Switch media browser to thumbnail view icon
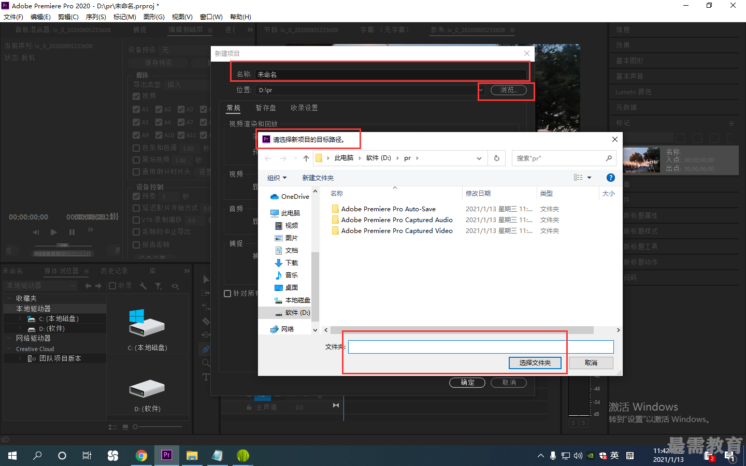746x466 pixels. pos(125,427)
